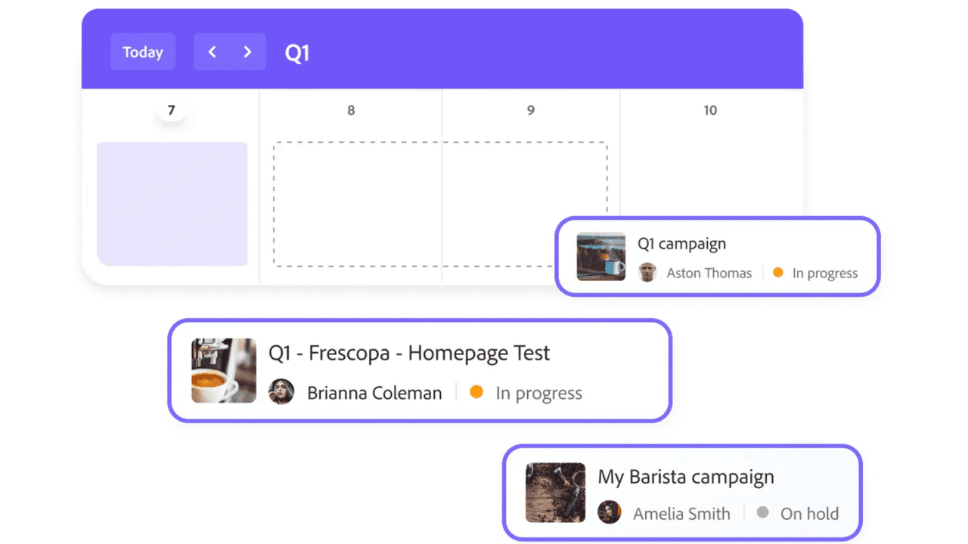Click the barista photo thumbnail on My Barista campaign
This screenshot has width=968, height=544.
click(556, 492)
